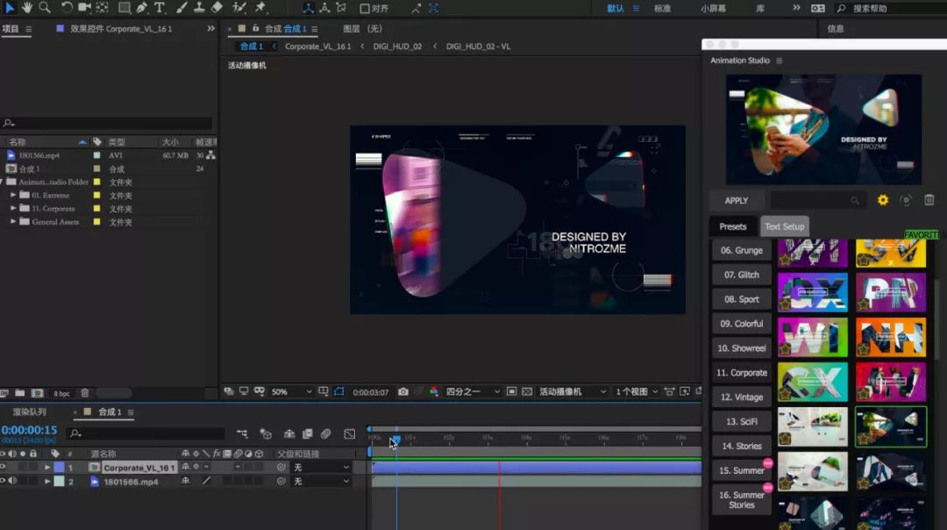Select the 标准 workspace
947x530 pixels.
click(662, 9)
